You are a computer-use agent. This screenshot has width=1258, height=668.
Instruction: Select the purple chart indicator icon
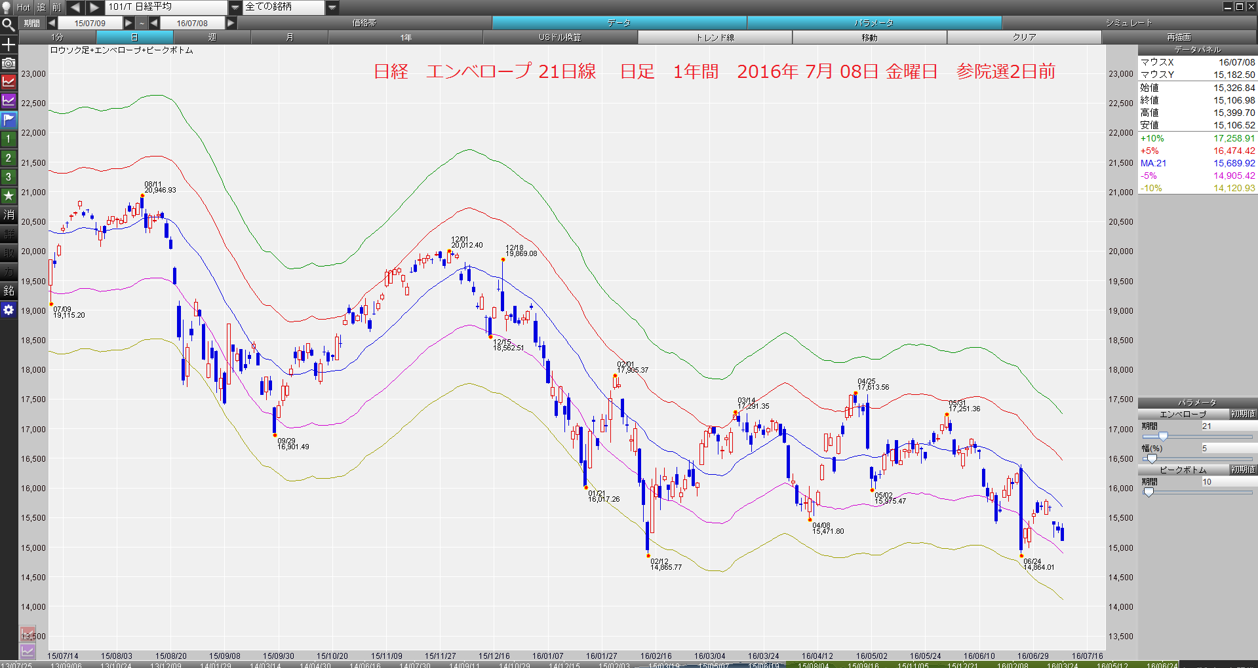[9, 101]
